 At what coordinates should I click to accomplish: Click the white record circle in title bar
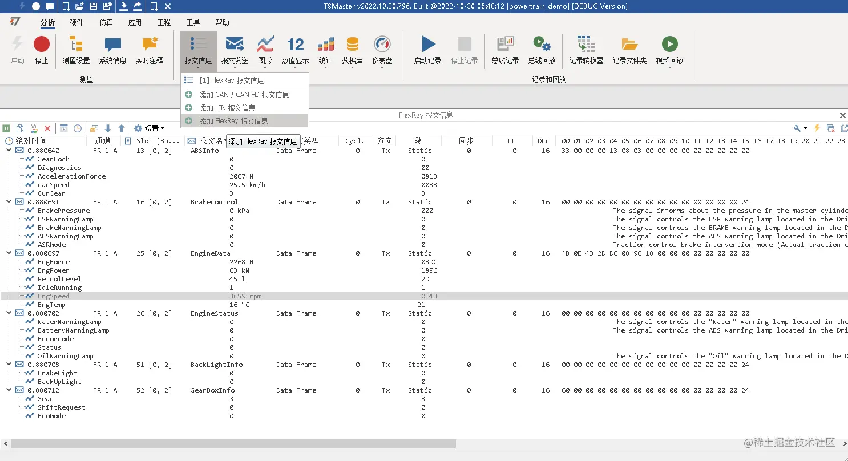[x=36, y=6]
